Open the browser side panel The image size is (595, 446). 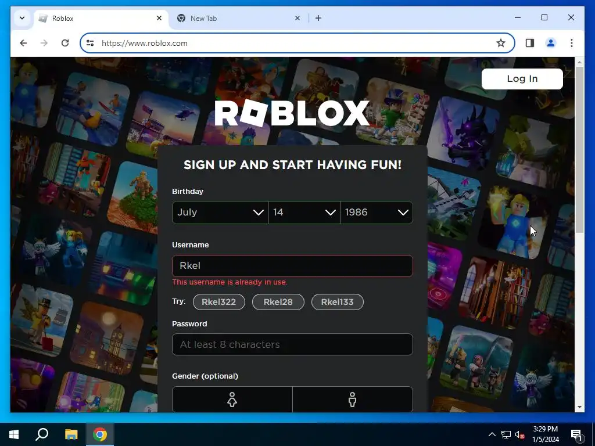(x=530, y=43)
